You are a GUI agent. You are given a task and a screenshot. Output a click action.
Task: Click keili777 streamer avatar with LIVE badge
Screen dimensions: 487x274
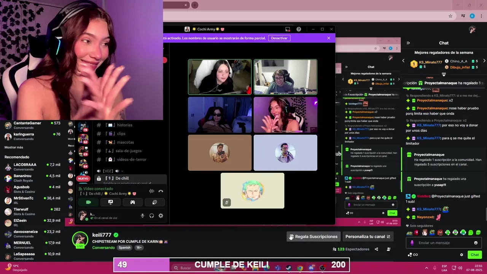tap(80, 240)
